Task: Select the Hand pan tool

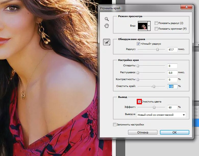Action: (107, 26)
